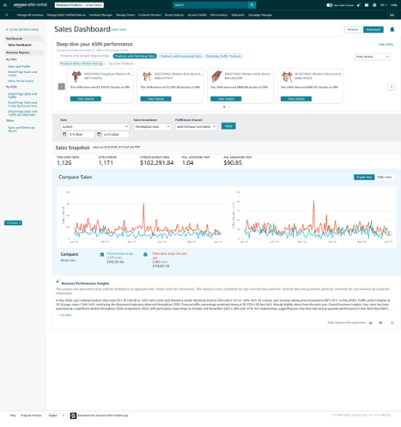The image size is (401, 427).
Task: Click the Learn more link
Action: point(119,29)
